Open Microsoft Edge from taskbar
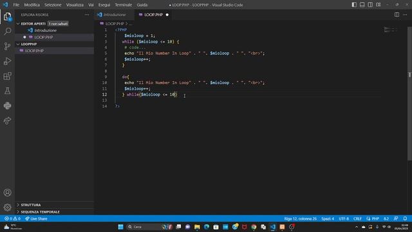Screen dimensions: 412x232 [207, 227]
